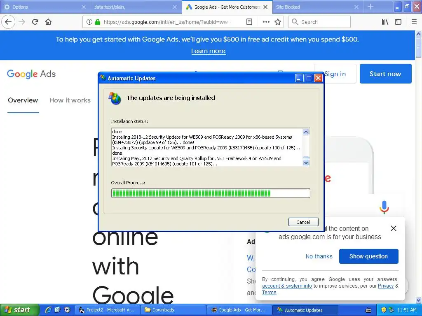Click the yellow security shield tray icon
Viewport: 422px width, 316px height.
(x=384, y=310)
